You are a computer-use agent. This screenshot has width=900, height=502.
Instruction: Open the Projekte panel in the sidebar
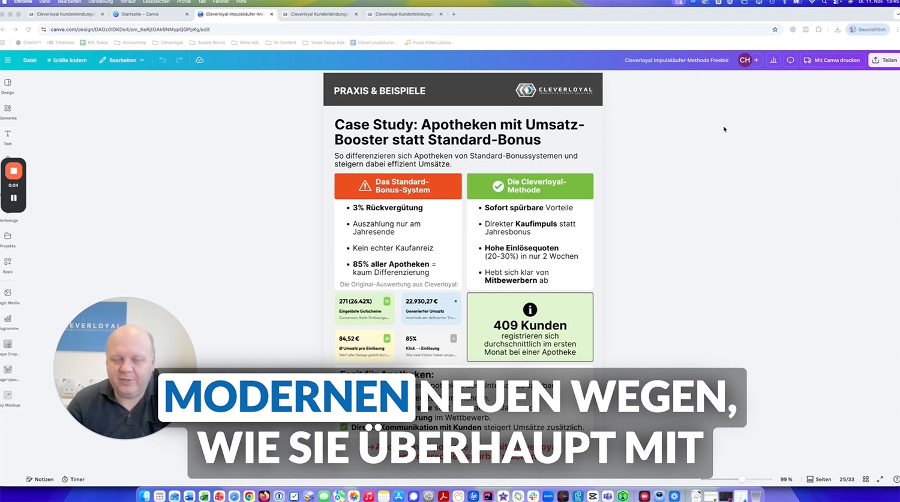coord(8,241)
